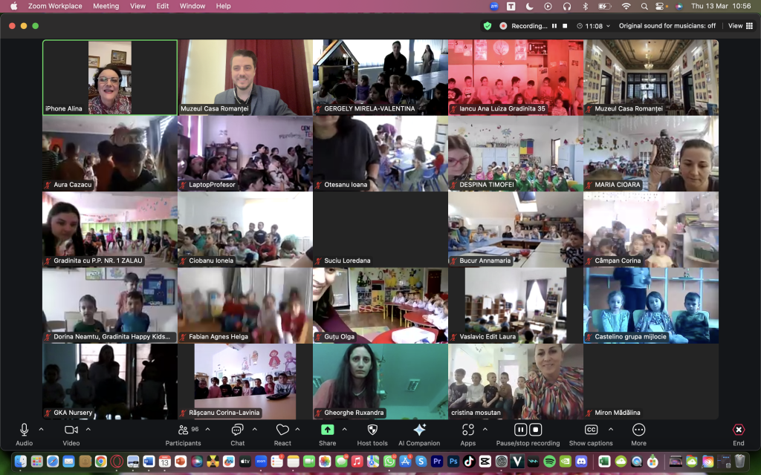This screenshot has width=761, height=475.
Task: Click the green encryption shield icon
Action: 488,26
